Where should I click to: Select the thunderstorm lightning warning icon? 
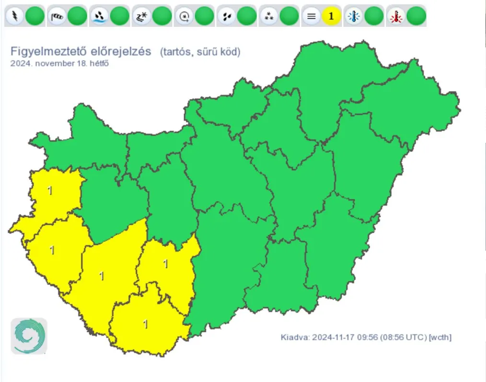[14, 17]
